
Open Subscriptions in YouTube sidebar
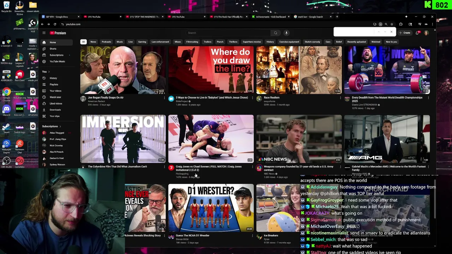[x=56, y=55]
